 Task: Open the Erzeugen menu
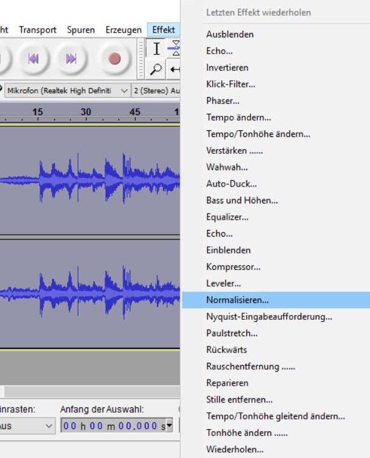[123, 30]
